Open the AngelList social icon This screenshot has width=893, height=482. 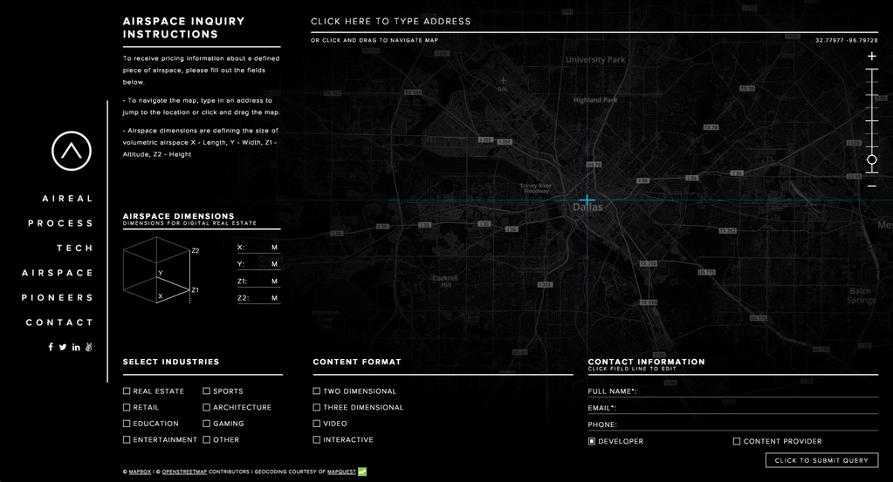(89, 347)
